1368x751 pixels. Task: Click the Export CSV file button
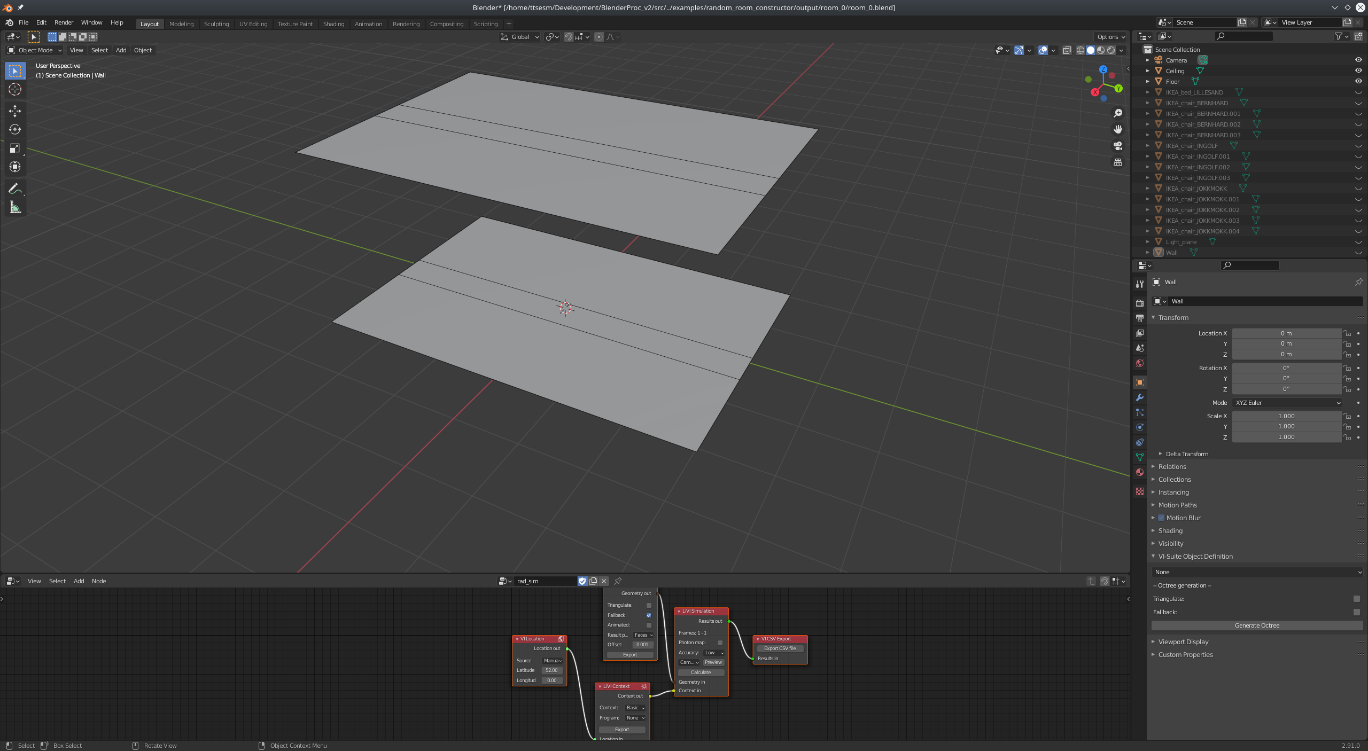[780, 648]
